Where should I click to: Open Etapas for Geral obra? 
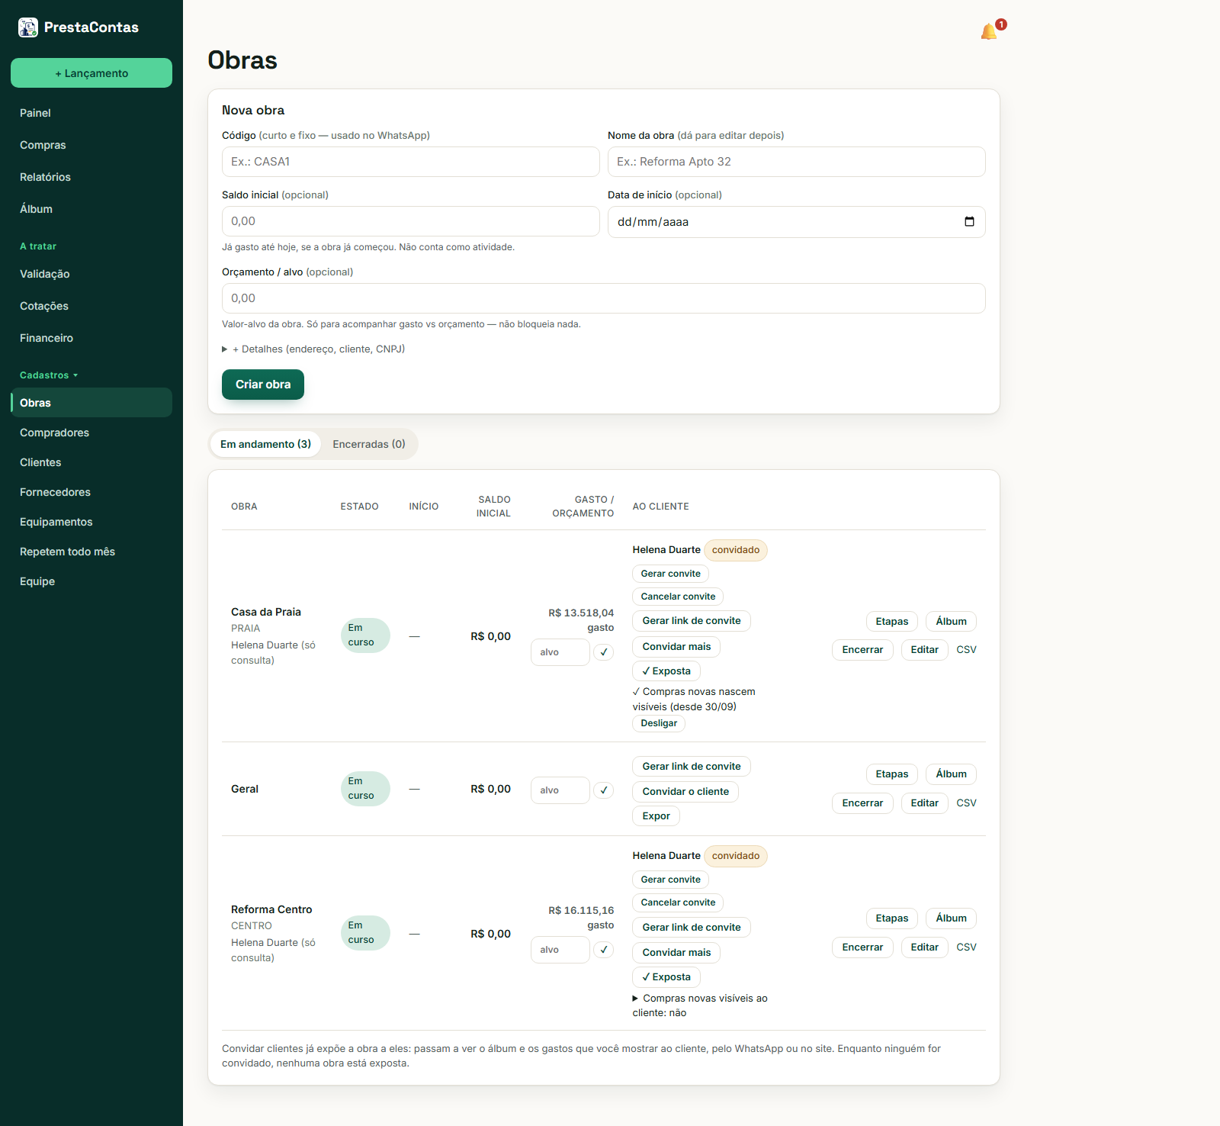click(x=891, y=774)
